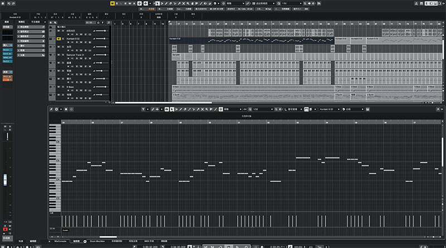The image size is (446, 248).
Task: Enable record on the Kontakt track
Action: tap(69, 42)
